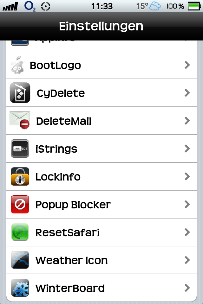This screenshot has width=203, height=304.
Task: Tap the DeleteMail envelope icon
Action: coord(20,120)
